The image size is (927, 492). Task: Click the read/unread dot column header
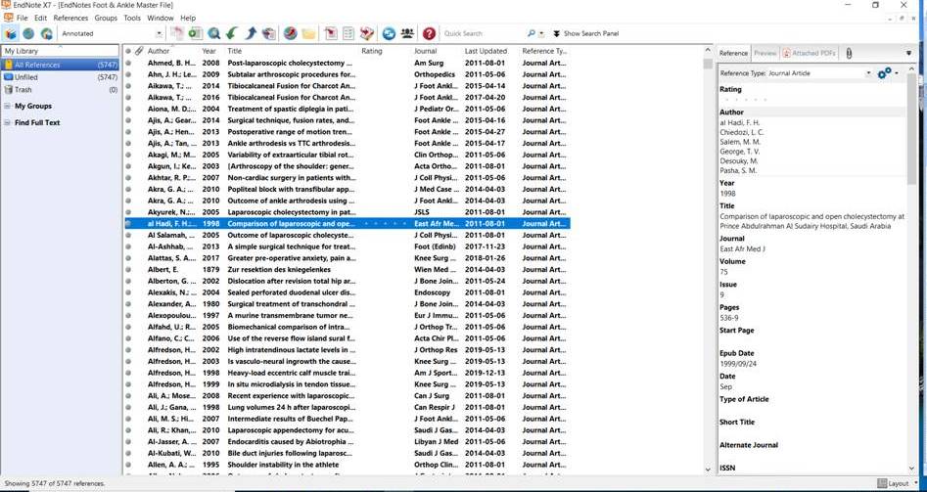pos(128,52)
